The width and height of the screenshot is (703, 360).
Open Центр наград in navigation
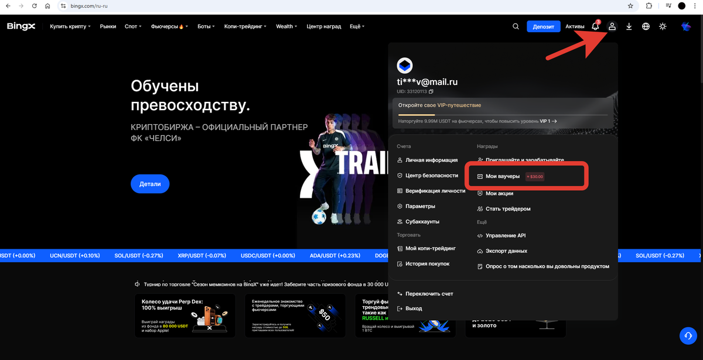click(323, 26)
